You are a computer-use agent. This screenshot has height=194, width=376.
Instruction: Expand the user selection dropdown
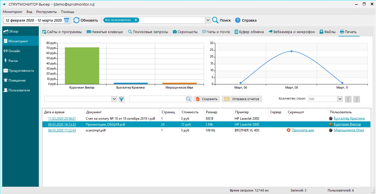pyautogui.click(x=208, y=20)
